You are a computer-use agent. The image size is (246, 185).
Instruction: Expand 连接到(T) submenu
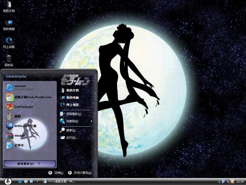pos(76,121)
